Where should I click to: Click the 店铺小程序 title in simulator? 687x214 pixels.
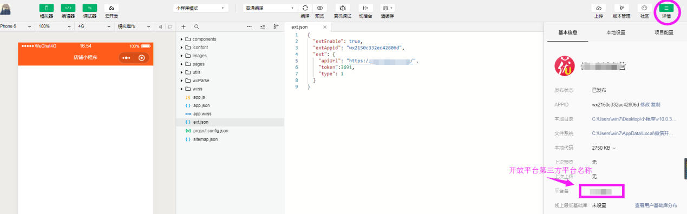click(x=86, y=57)
